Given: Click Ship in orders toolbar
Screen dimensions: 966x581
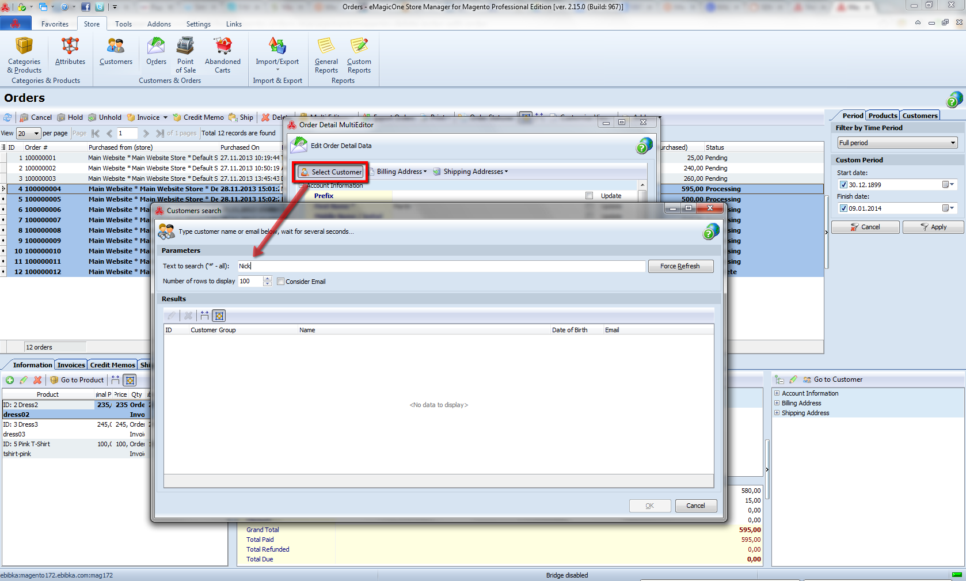Looking at the screenshot, I should [241, 117].
